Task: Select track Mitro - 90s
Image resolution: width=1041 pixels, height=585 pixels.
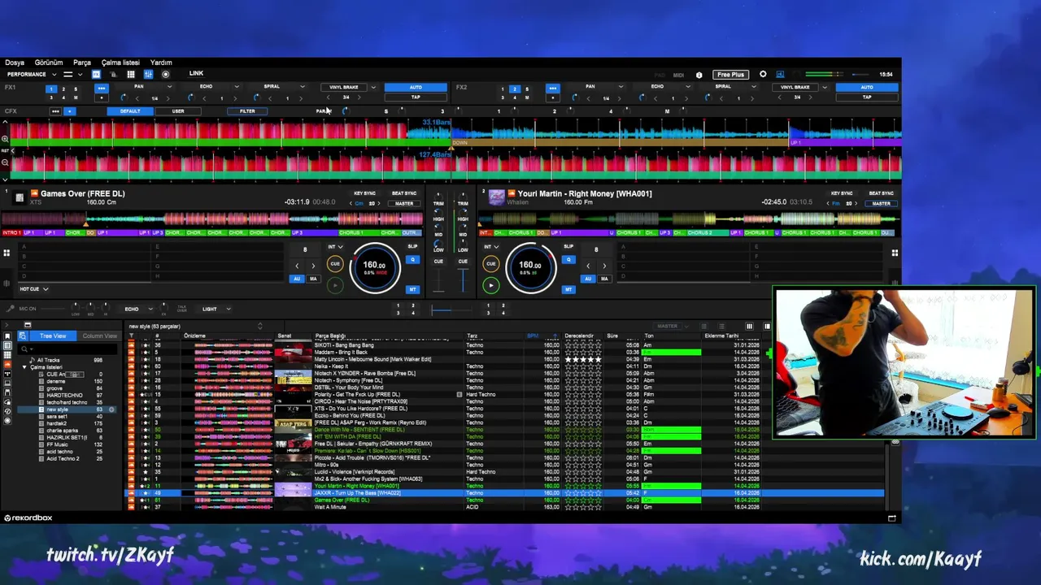Action: click(x=504, y=465)
